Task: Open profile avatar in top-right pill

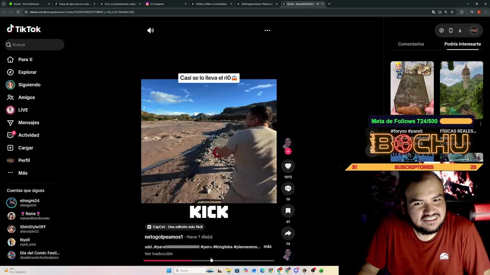Action: click(474, 31)
